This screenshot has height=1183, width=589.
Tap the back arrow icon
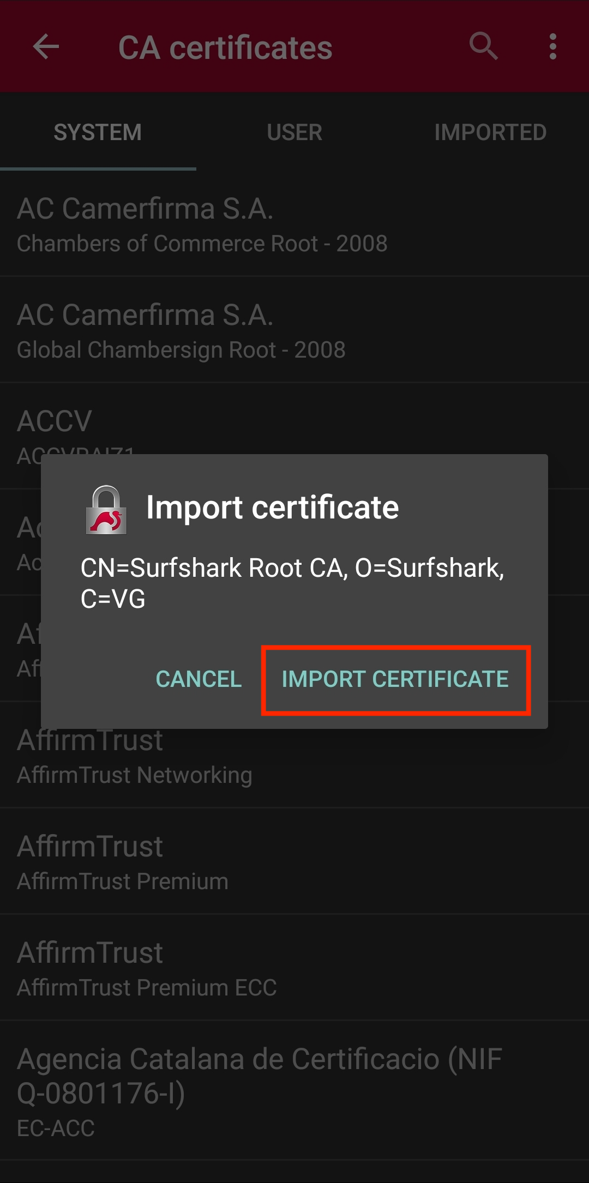pos(46,47)
